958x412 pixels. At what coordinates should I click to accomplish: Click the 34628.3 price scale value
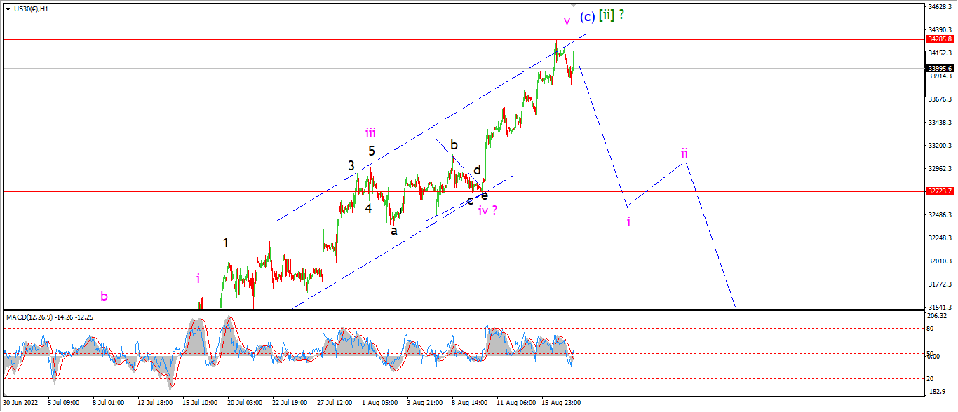940,7
